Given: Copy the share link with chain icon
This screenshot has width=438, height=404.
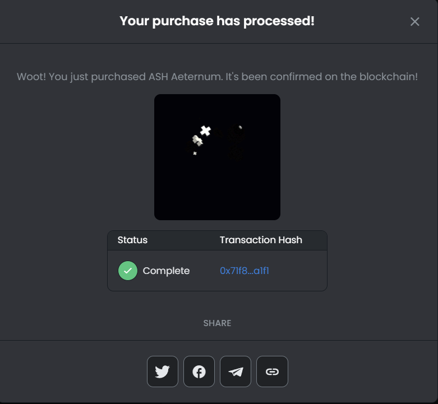Looking at the screenshot, I should click(272, 372).
